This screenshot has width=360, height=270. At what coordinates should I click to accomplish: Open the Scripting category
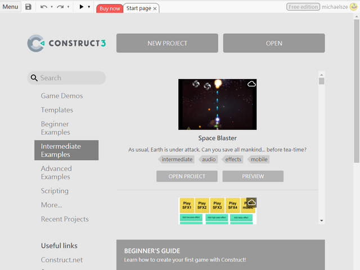pyautogui.click(x=55, y=191)
